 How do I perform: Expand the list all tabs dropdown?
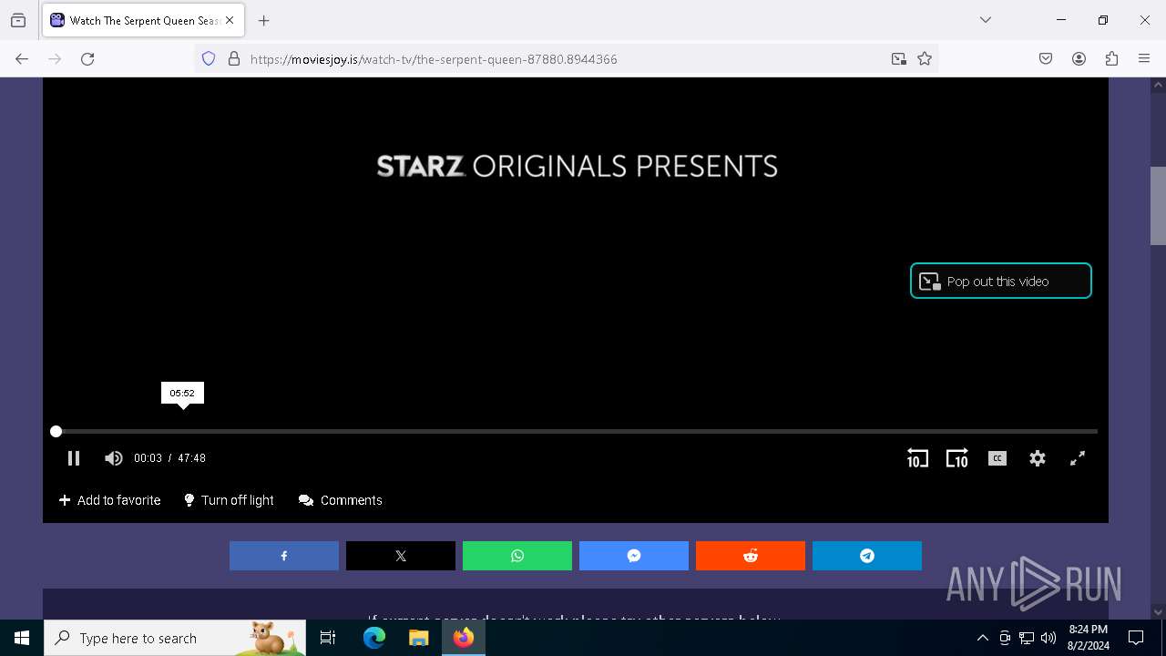coord(986,20)
